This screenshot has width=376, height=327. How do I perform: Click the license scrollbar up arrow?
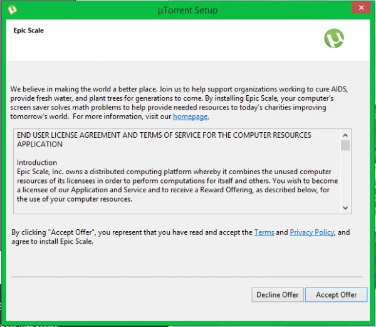[345, 135]
